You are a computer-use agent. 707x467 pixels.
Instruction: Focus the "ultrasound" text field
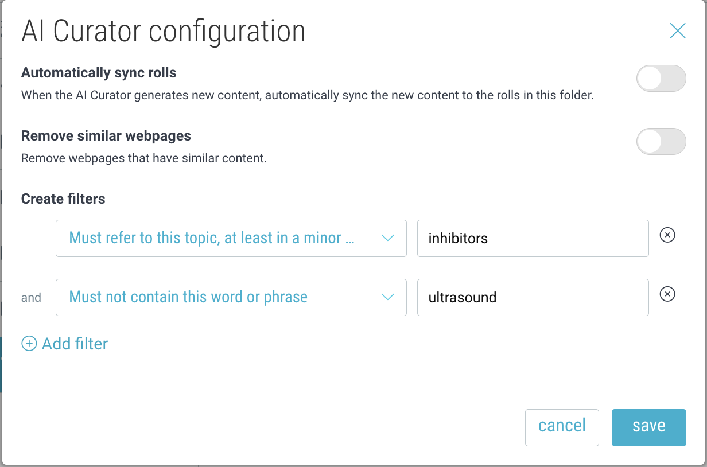tap(533, 297)
